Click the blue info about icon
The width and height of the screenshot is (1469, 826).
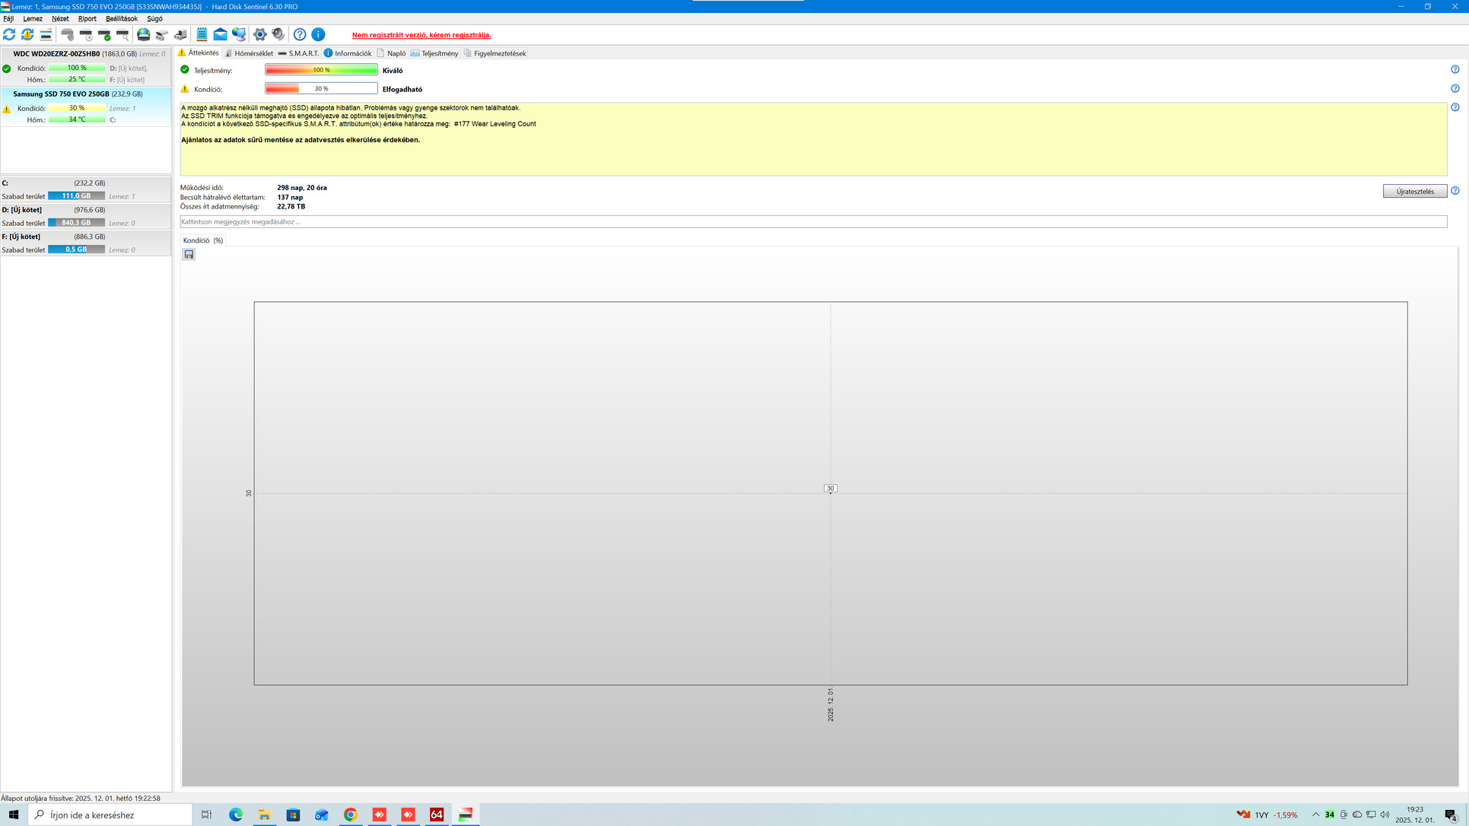point(319,34)
